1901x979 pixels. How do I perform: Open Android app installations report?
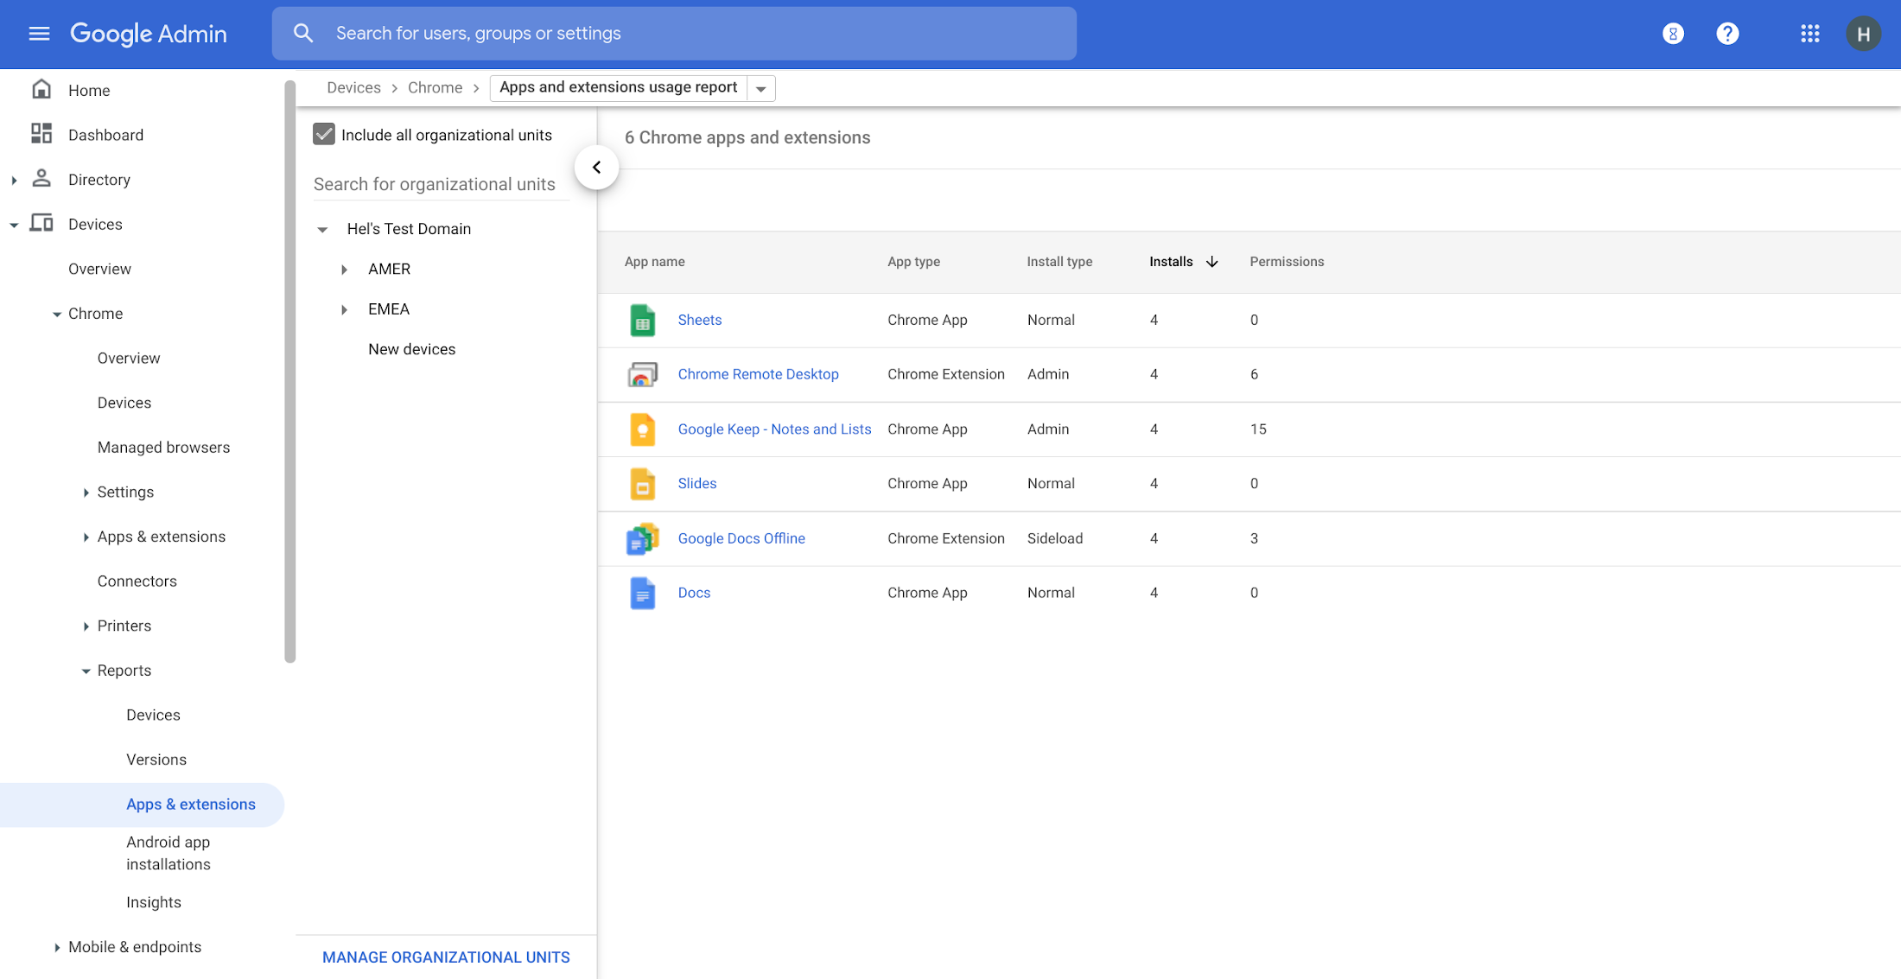(x=168, y=853)
